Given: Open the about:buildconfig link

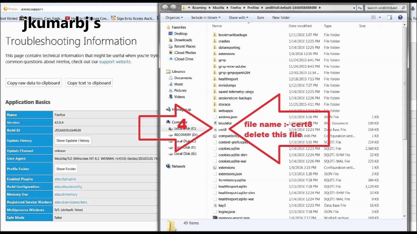Looking at the screenshot, I should (68, 187).
